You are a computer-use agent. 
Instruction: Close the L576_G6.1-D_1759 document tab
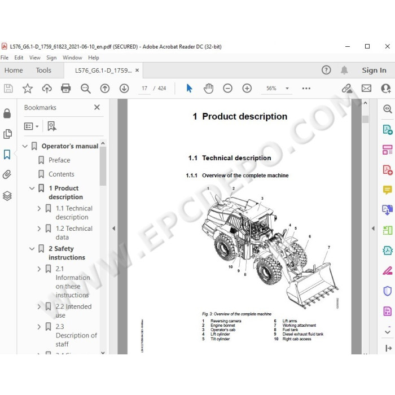tap(137, 71)
